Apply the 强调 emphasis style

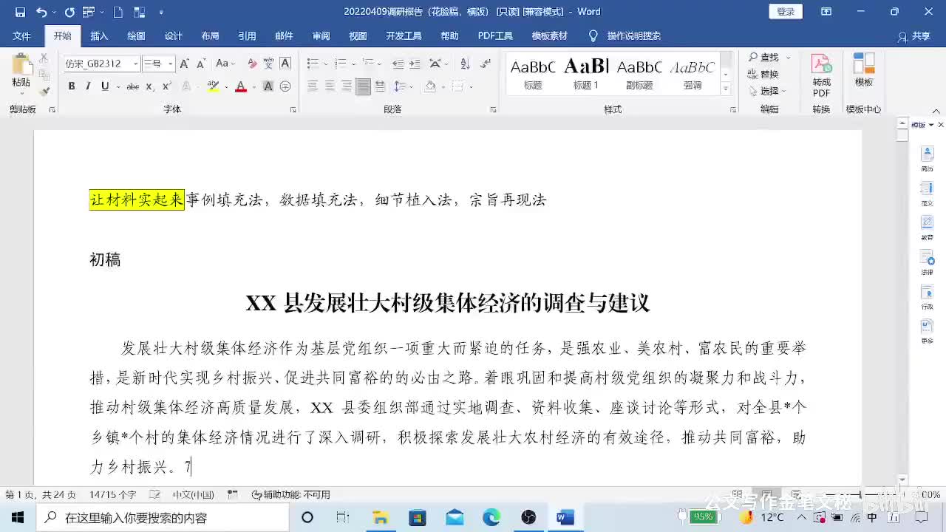tap(693, 73)
